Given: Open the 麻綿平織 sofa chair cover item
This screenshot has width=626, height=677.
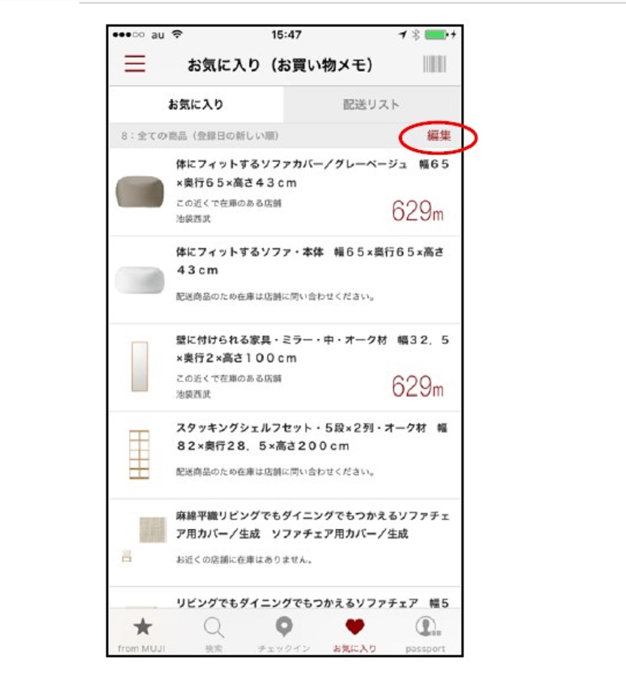Looking at the screenshot, I should click(x=285, y=543).
